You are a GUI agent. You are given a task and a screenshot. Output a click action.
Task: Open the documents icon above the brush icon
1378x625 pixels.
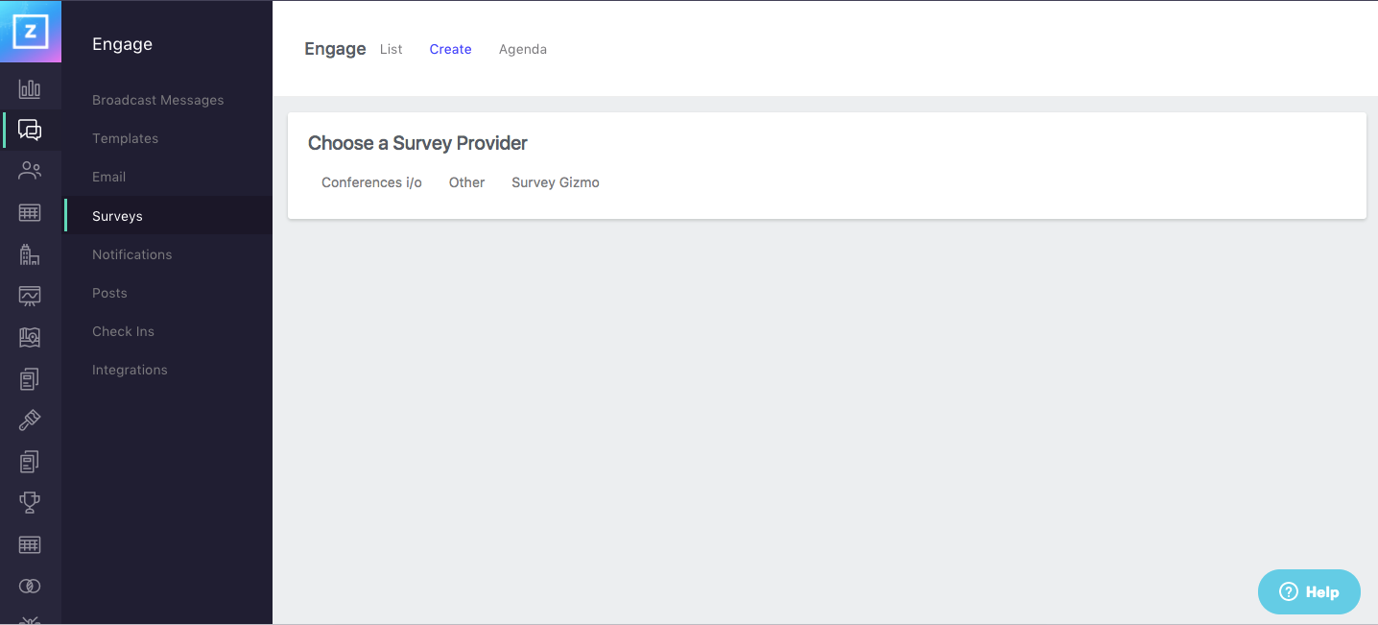(x=30, y=379)
